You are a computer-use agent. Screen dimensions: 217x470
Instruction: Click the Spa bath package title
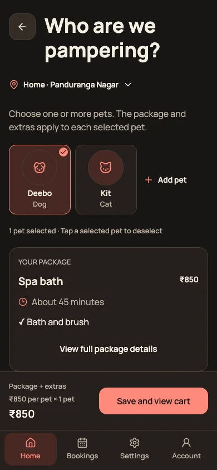coord(41,281)
